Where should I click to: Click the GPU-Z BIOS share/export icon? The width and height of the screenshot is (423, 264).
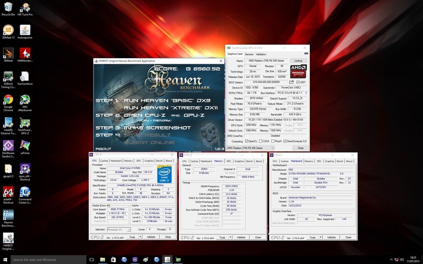(291, 82)
